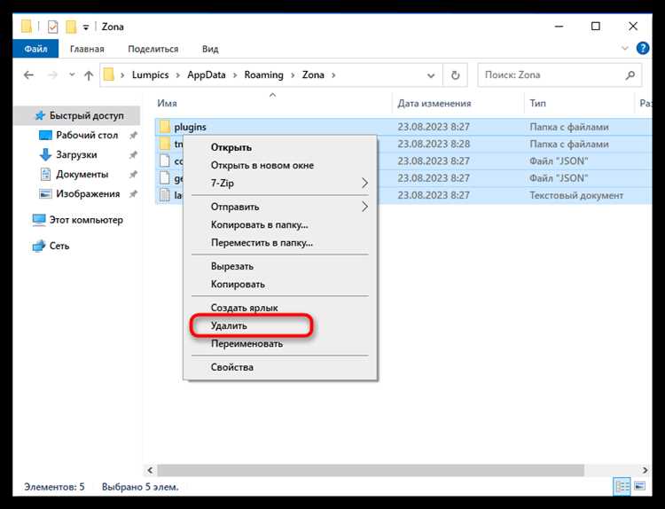Refresh the Zona folder view
This screenshot has height=509, width=665.
click(455, 75)
